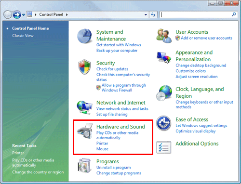Click View network status and tasks
The width and height of the screenshot is (241, 184).
tap(122, 109)
